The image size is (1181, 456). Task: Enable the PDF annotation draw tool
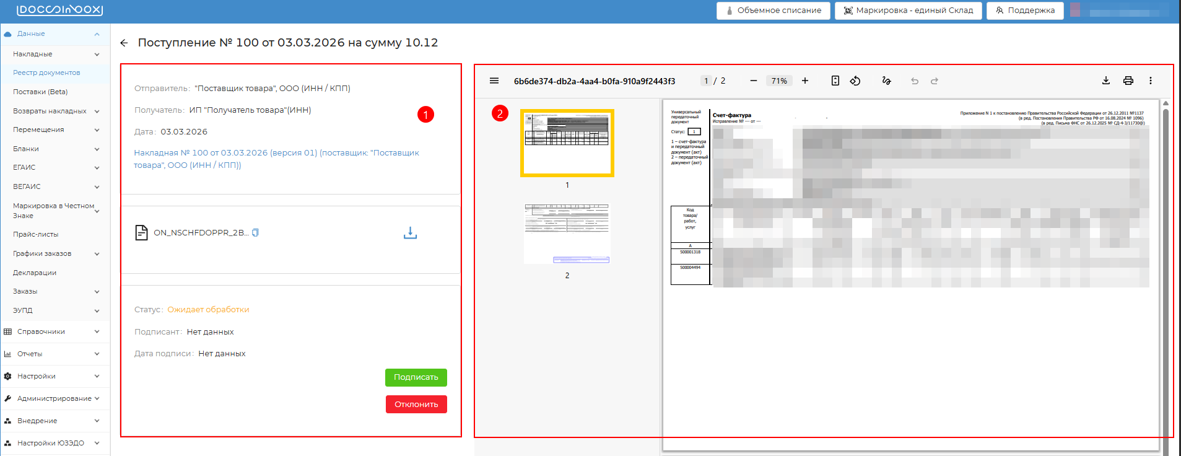click(x=886, y=81)
